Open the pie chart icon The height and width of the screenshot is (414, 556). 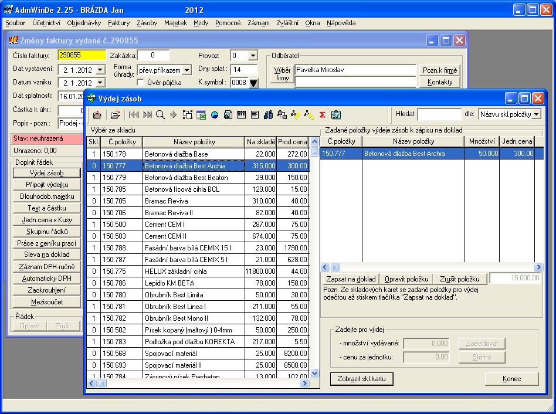click(215, 115)
